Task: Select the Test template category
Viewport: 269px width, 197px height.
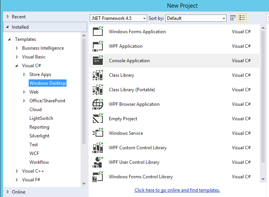Action: pyautogui.click(x=34, y=145)
